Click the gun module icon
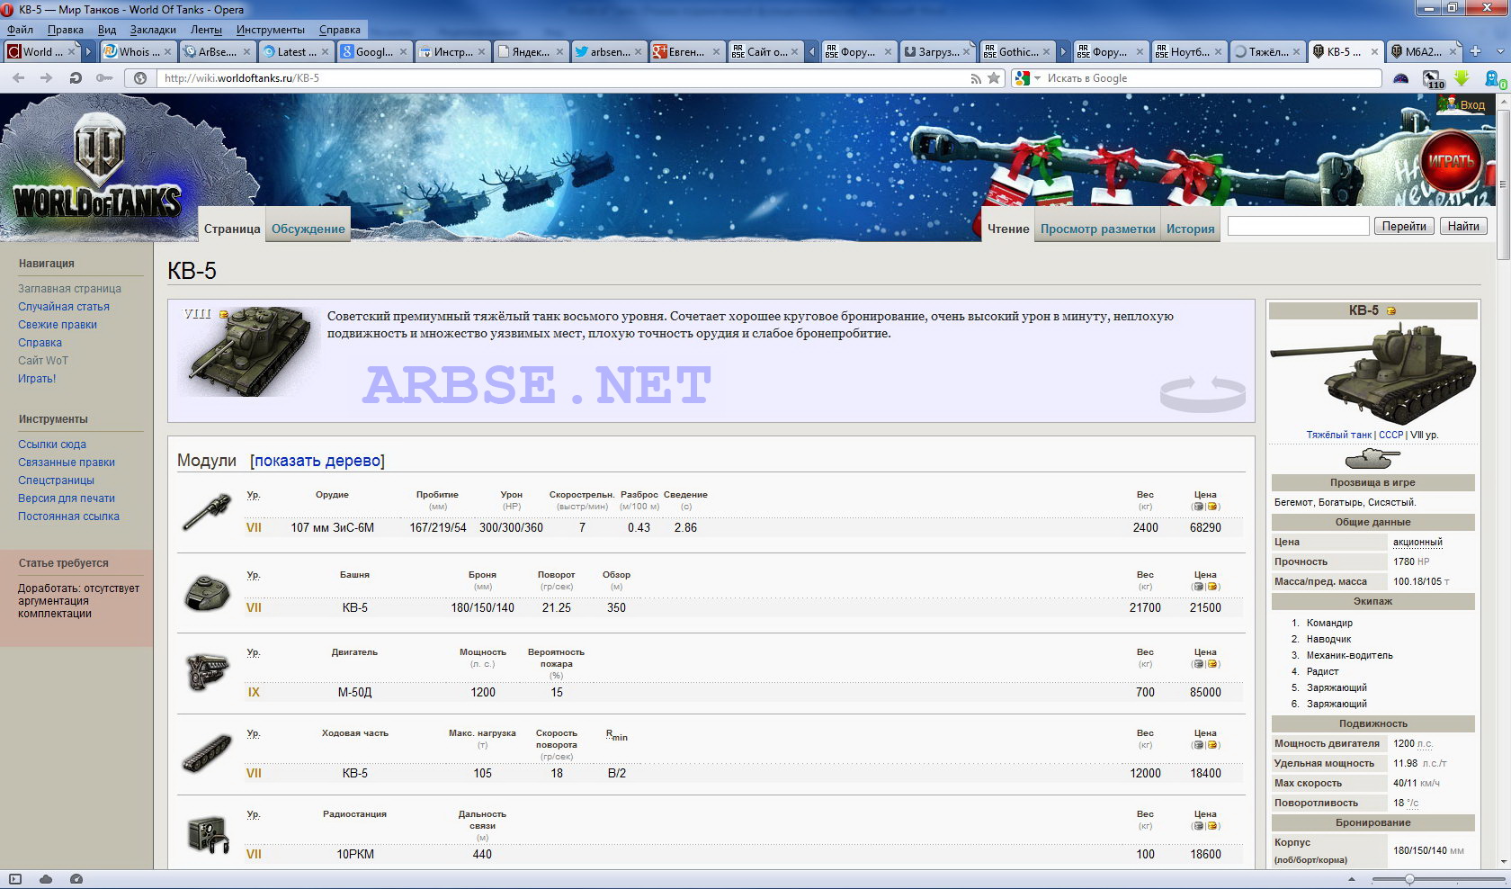The width and height of the screenshot is (1511, 889). click(x=208, y=513)
